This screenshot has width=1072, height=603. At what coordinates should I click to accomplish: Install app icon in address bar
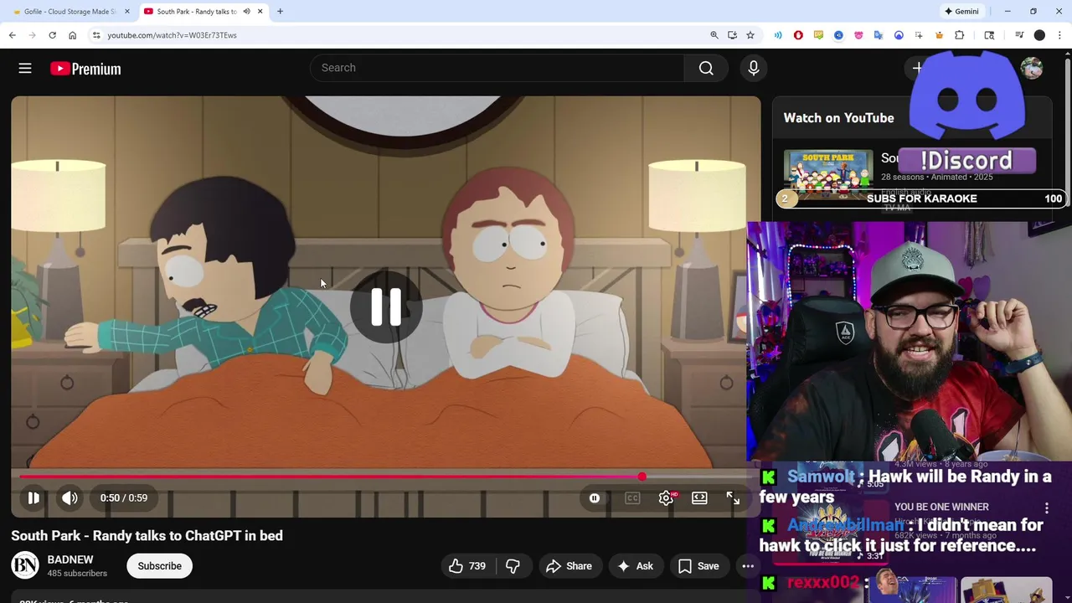point(732,35)
